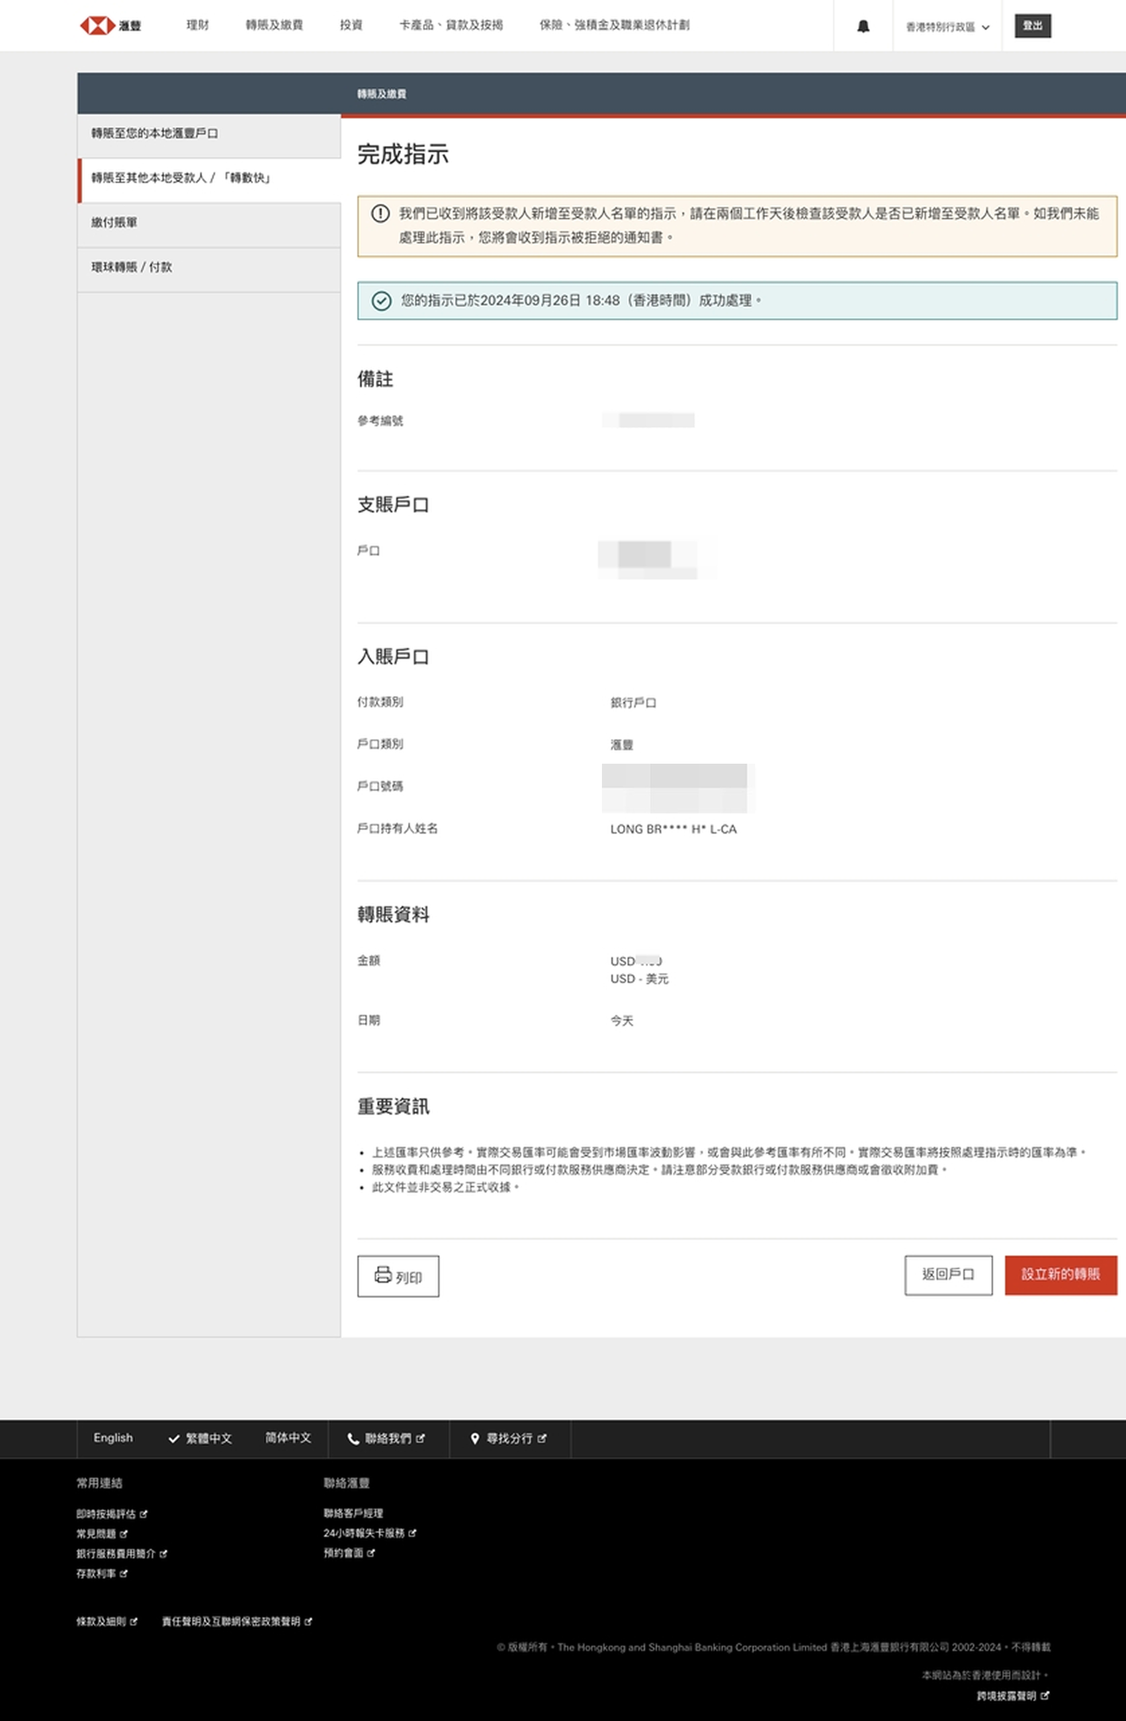Click the map pin icon for find branch
Screen dimensions: 1126x1721
[475, 1439]
